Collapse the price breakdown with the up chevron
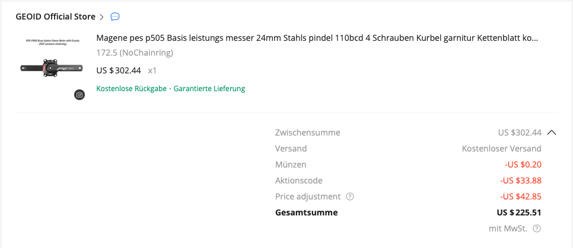Image resolution: width=573 pixels, height=248 pixels. [x=551, y=133]
